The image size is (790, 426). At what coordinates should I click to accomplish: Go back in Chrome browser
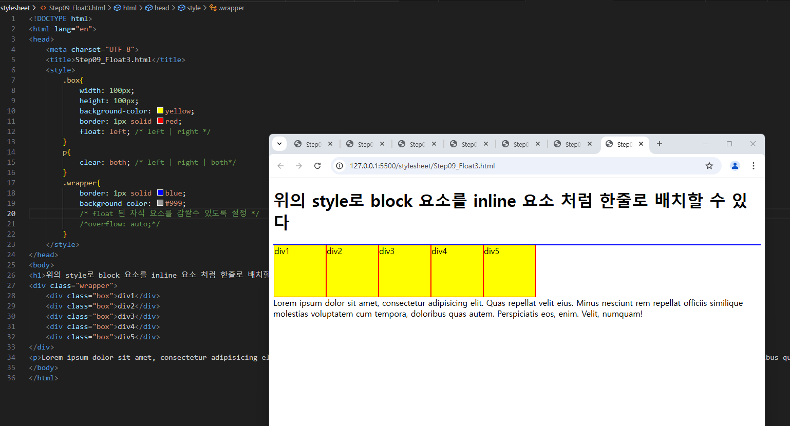point(280,166)
